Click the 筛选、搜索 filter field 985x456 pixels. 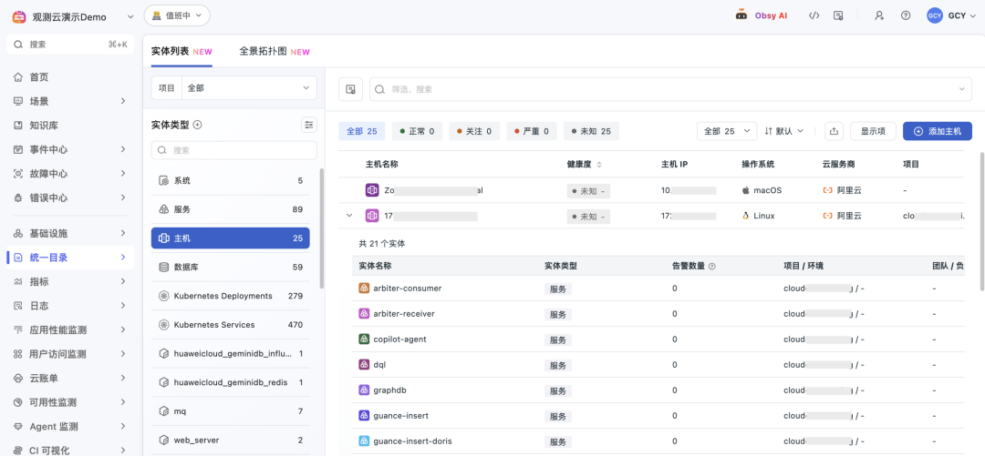tap(670, 89)
